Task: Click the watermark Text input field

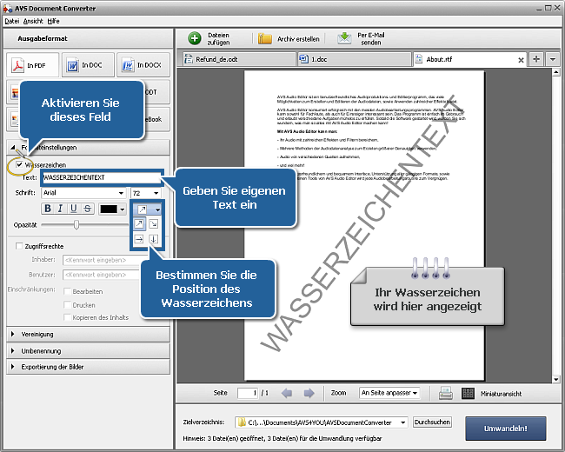Action: [102, 177]
